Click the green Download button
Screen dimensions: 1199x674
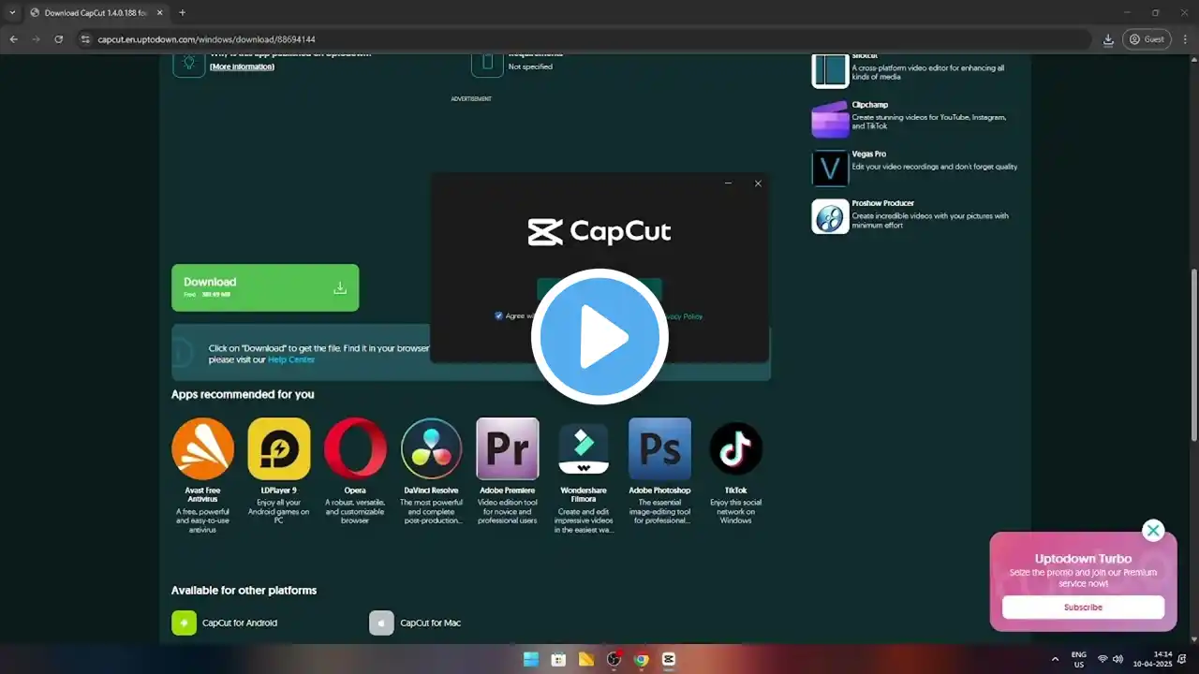[x=265, y=287]
